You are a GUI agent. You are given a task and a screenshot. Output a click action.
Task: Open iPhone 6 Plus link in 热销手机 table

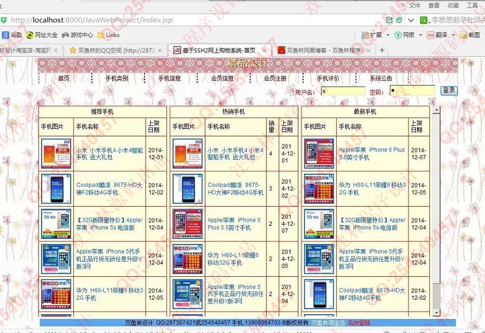[x=234, y=224]
